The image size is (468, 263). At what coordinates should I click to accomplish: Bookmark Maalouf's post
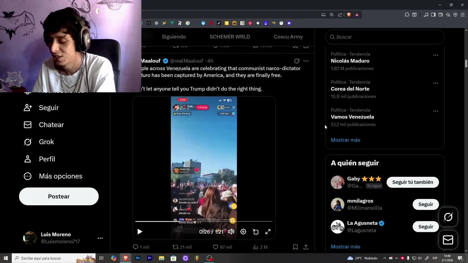[x=295, y=247]
